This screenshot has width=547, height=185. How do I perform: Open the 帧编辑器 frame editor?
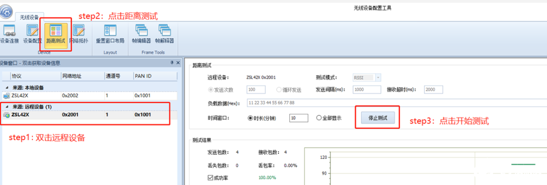(x=141, y=34)
